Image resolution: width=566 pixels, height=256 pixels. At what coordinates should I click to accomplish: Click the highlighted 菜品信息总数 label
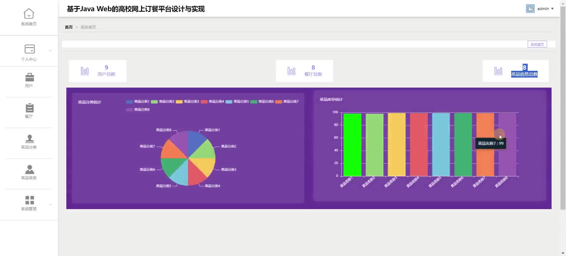524,74
